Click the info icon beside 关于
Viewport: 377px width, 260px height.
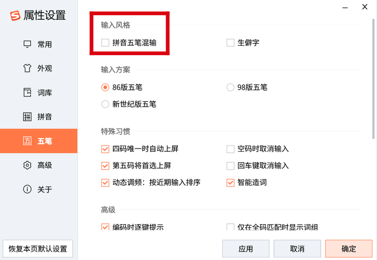tap(27, 189)
